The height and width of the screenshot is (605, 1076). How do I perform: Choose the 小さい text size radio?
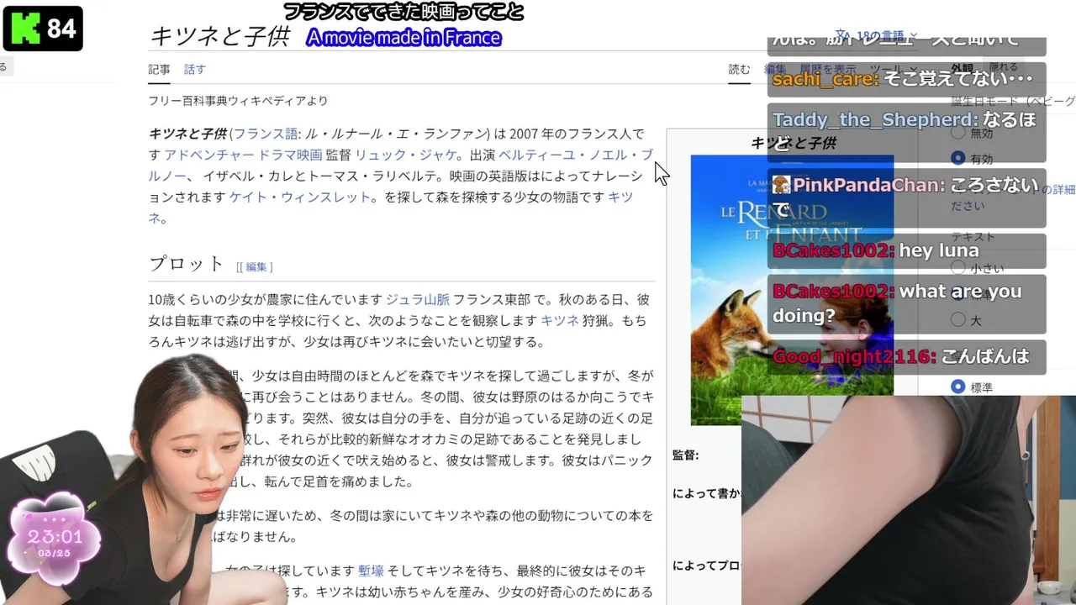click(958, 269)
